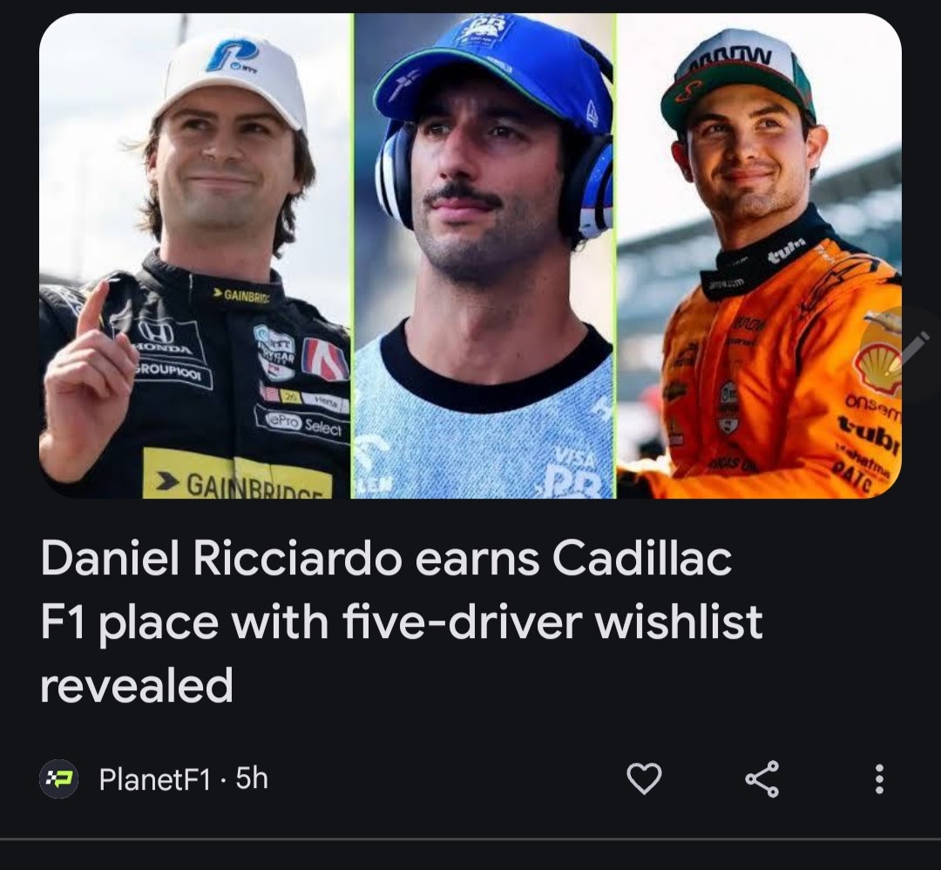Open the three-dot more options menu
The height and width of the screenshot is (870, 941).
879,779
